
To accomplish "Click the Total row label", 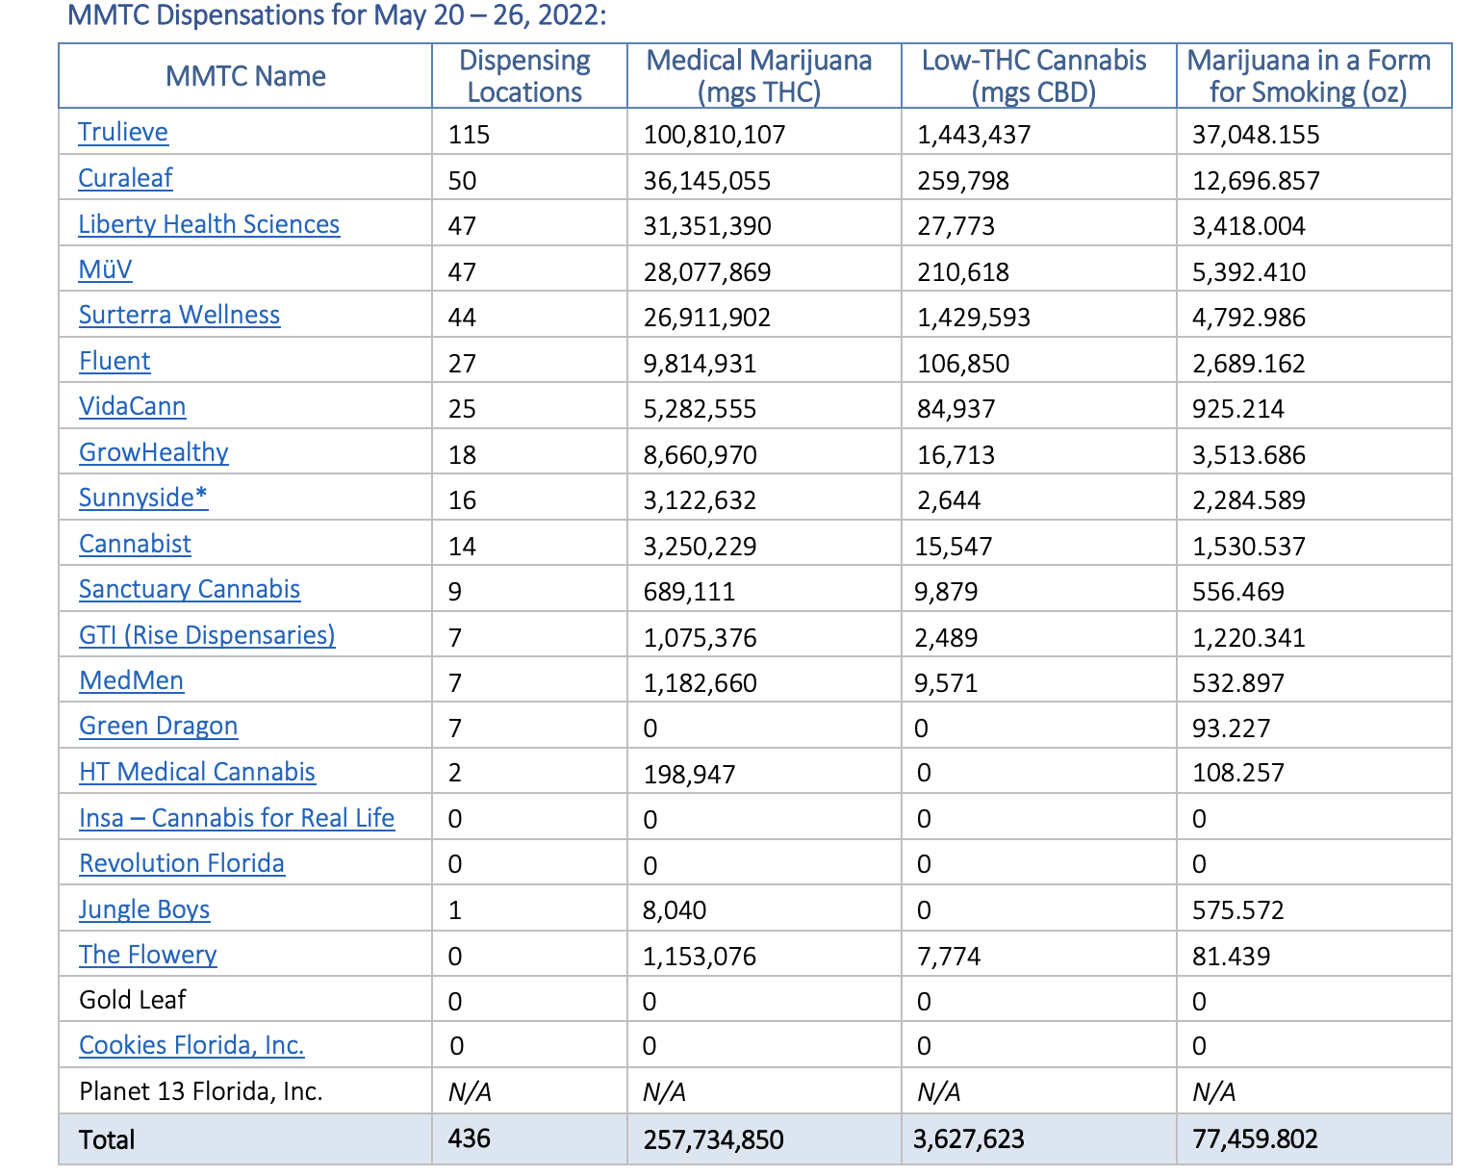I will pyautogui.click(x=107, y=1139).
